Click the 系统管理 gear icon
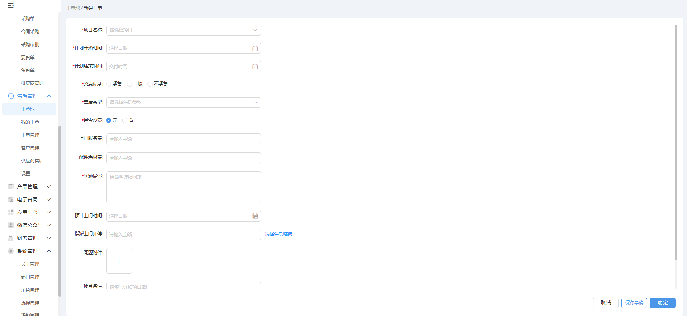This screenshot has width=687, height=316. pyautogui.click(x=11, y=251)
